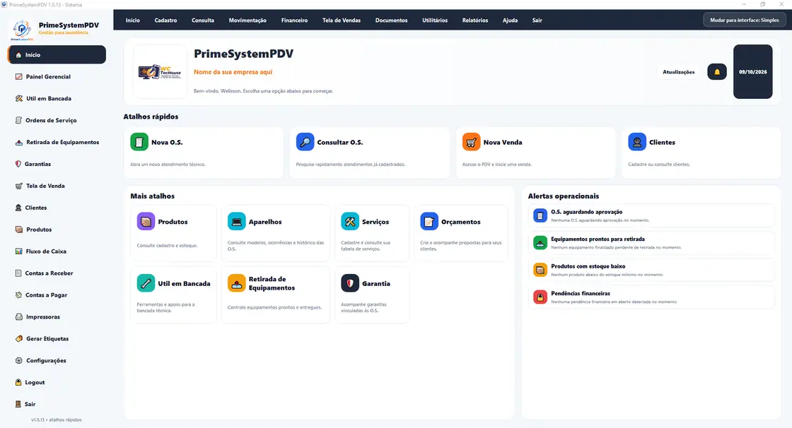The width and height of the screenshot is (792, 428).
Task: Open the Financeiro menu in top bar
Action: pos(294,20)
